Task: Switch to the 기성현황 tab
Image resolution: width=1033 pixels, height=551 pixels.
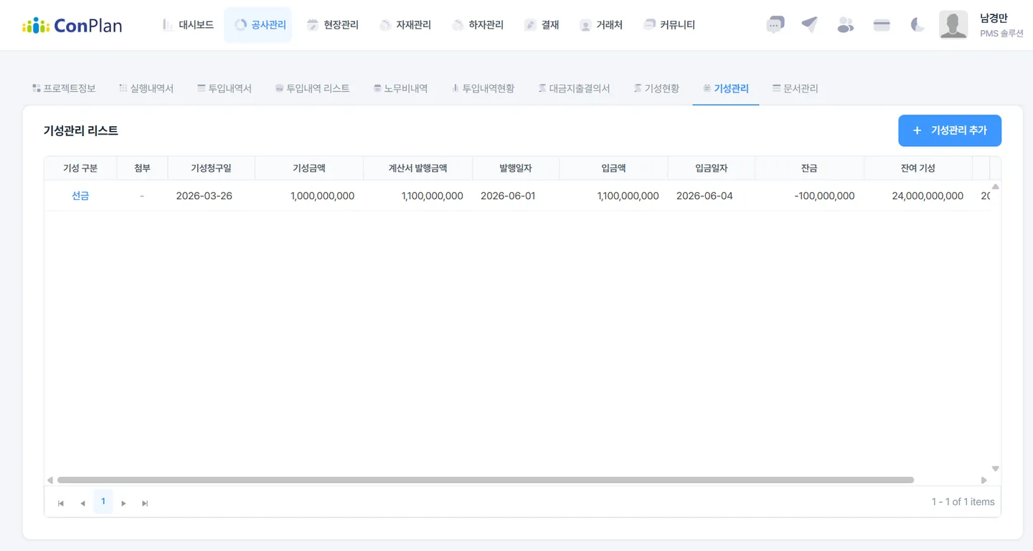Action: click(656, 89)
